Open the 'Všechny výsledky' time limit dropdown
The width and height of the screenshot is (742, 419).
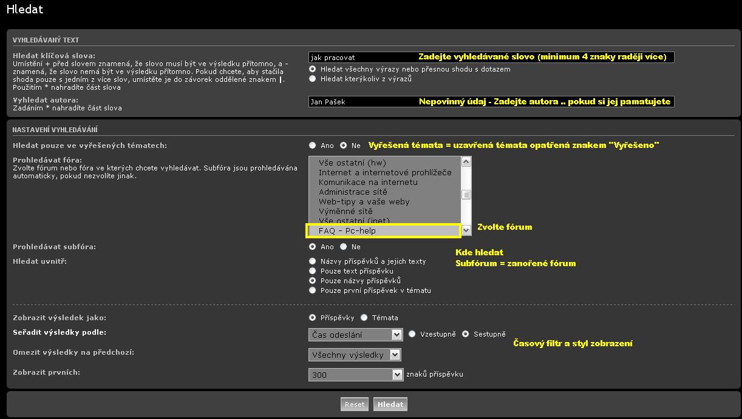(x=355, y=355)
